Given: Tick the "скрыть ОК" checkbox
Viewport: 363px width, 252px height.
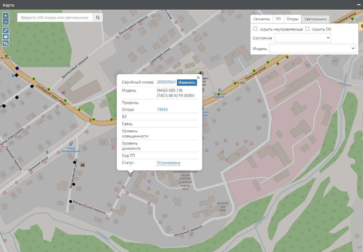Looking at the screenshot, I should coord(308,29).
